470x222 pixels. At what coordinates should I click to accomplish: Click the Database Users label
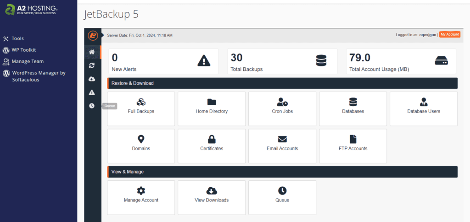[424, 111]
